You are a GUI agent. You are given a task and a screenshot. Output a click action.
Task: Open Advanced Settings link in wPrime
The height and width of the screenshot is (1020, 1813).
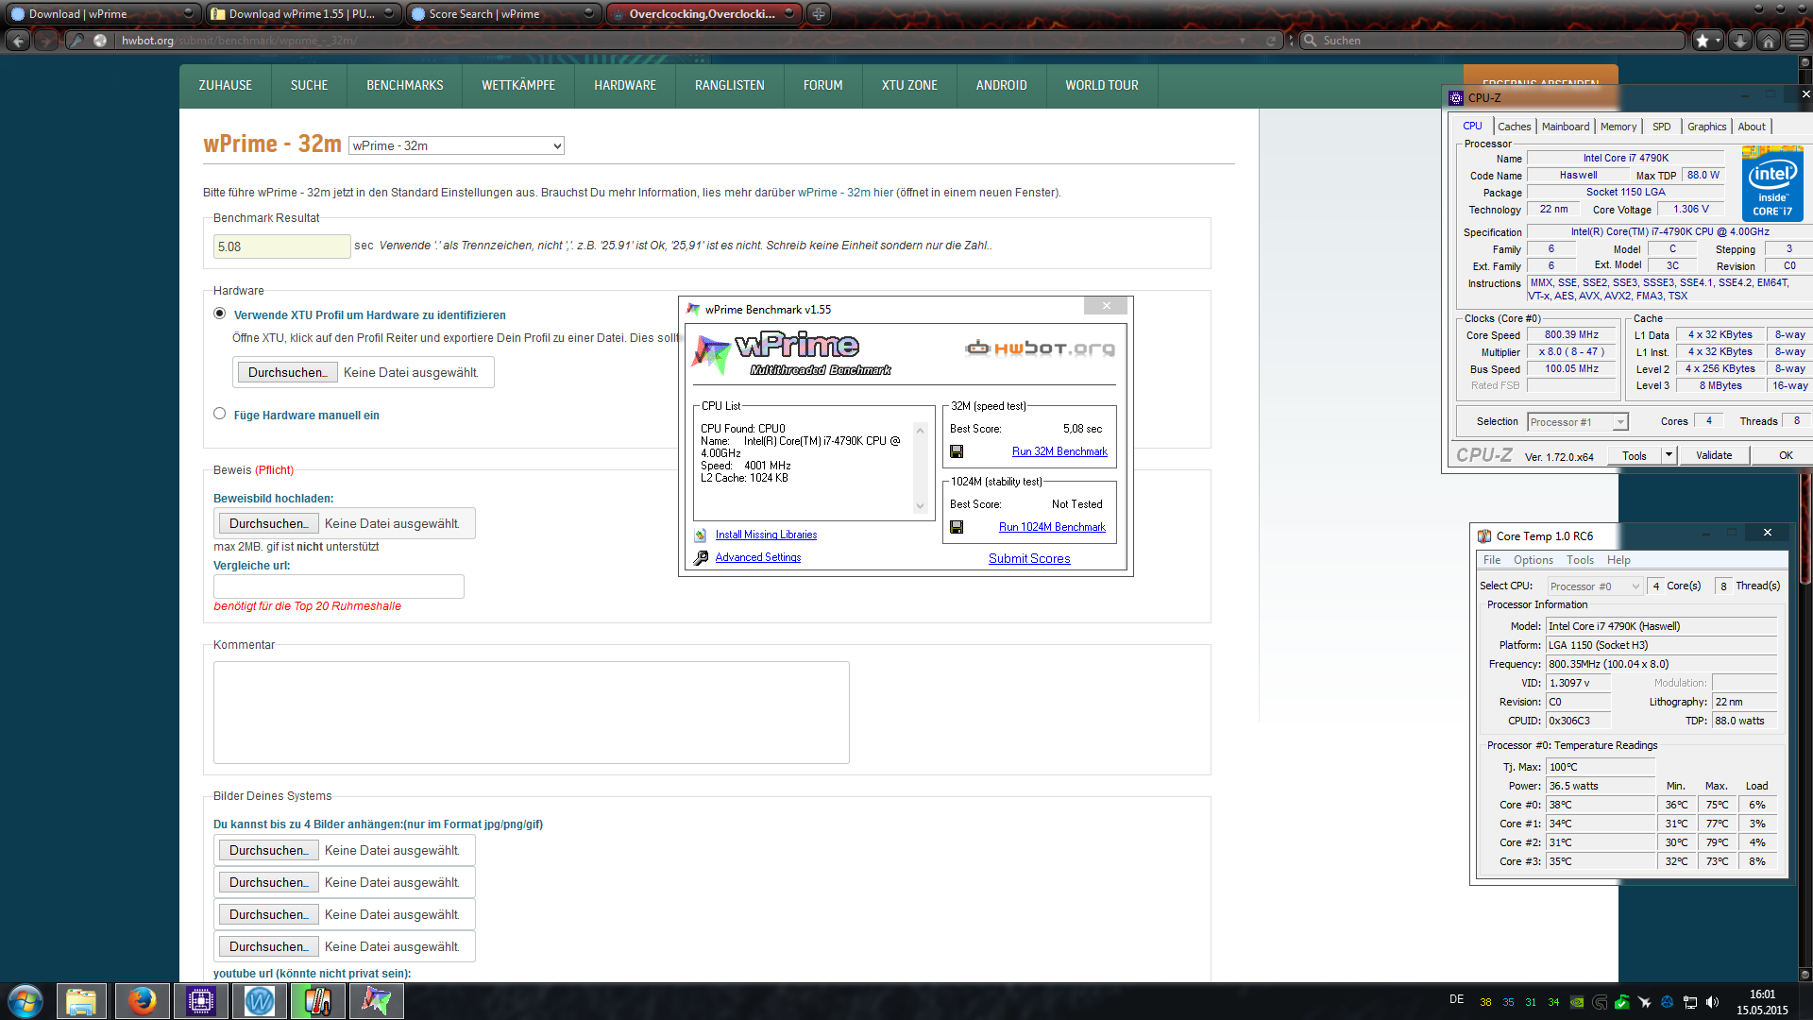[757, 557]
